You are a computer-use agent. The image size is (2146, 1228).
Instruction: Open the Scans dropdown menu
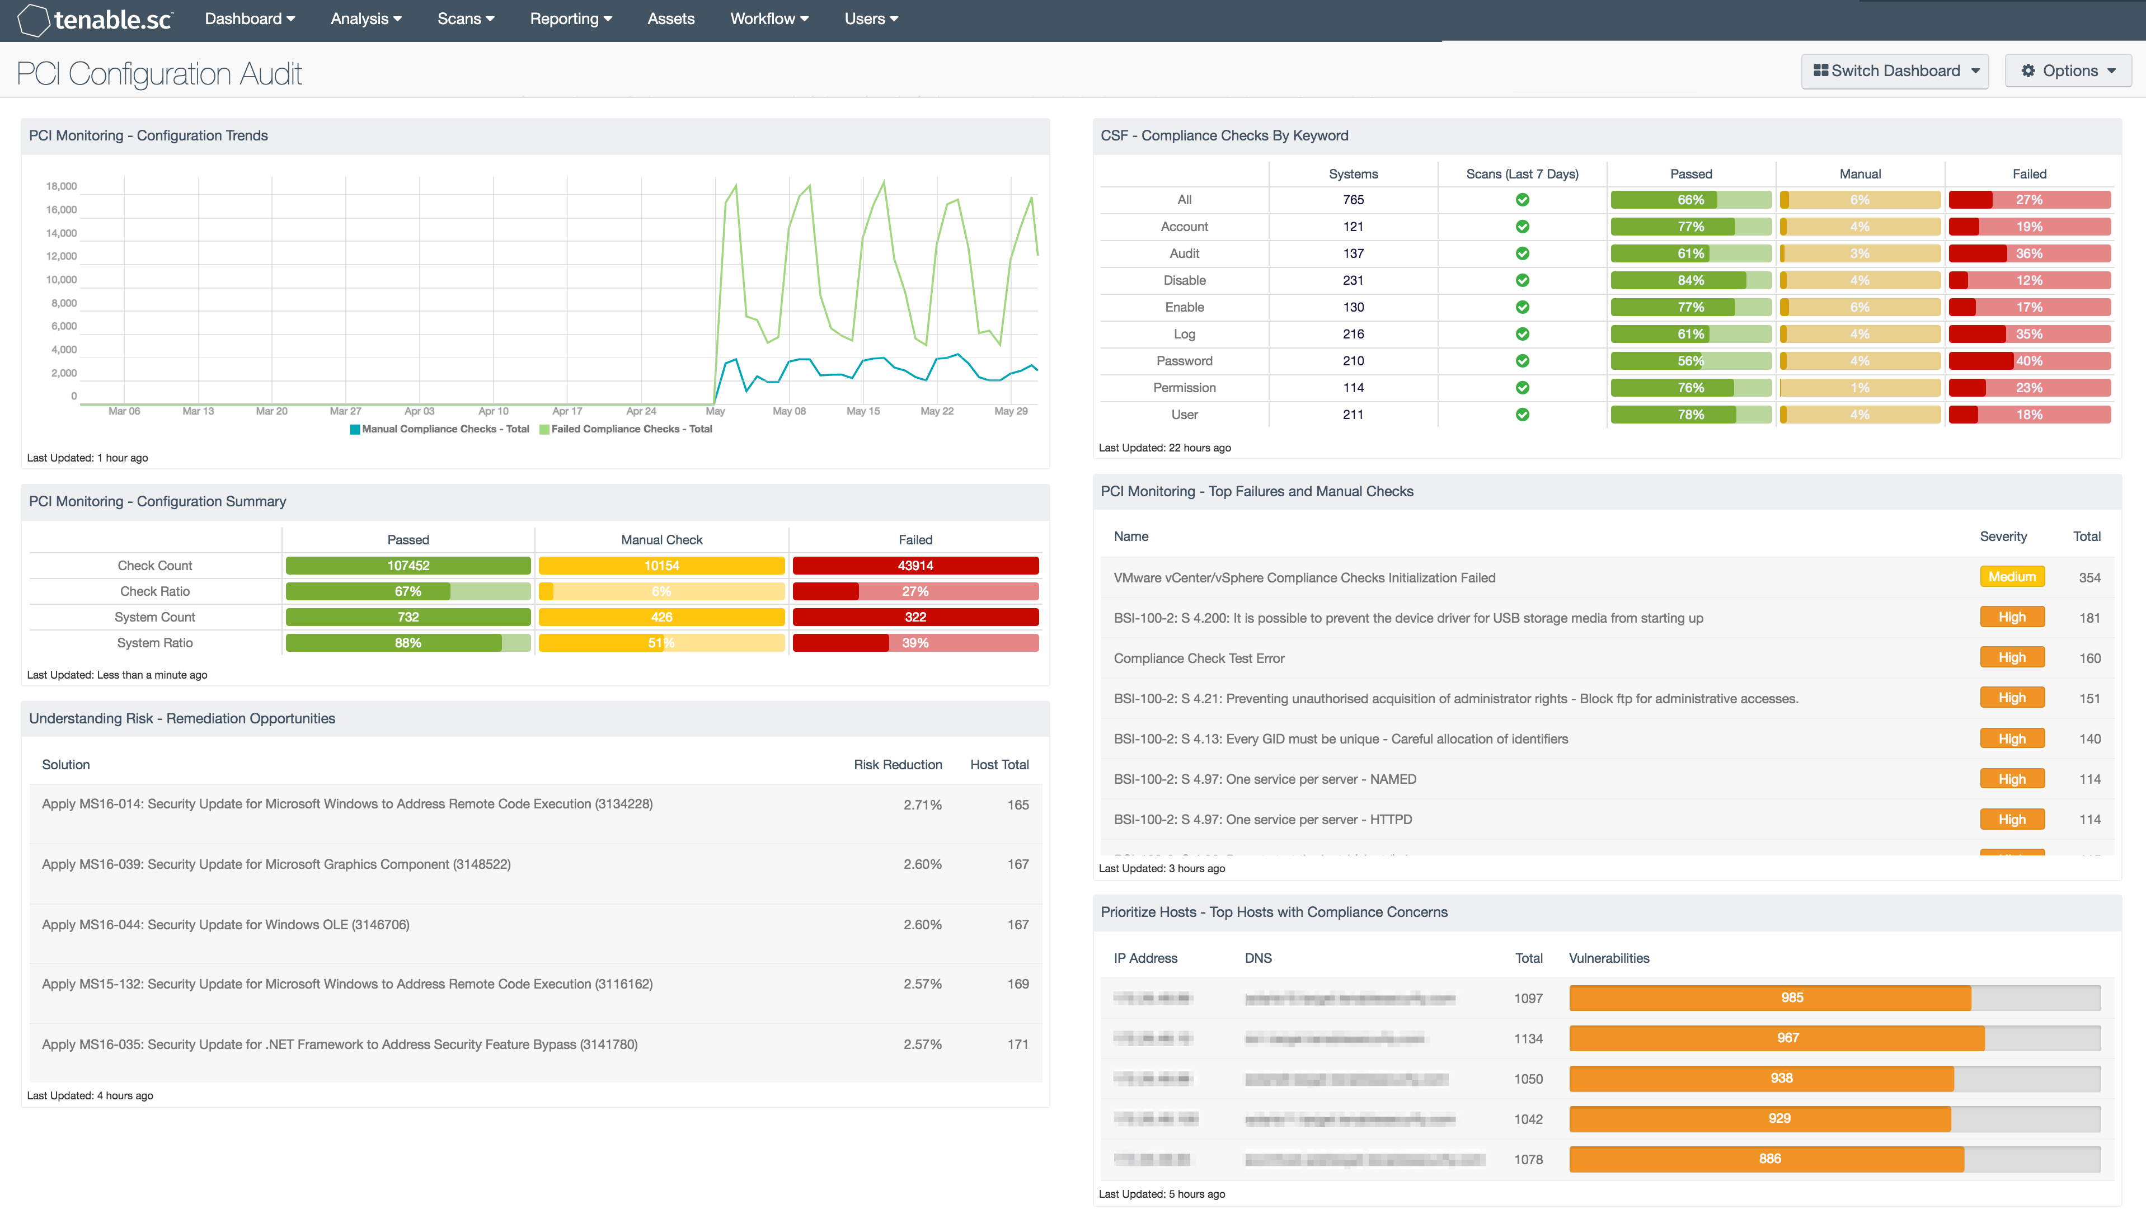coord(466,20)
